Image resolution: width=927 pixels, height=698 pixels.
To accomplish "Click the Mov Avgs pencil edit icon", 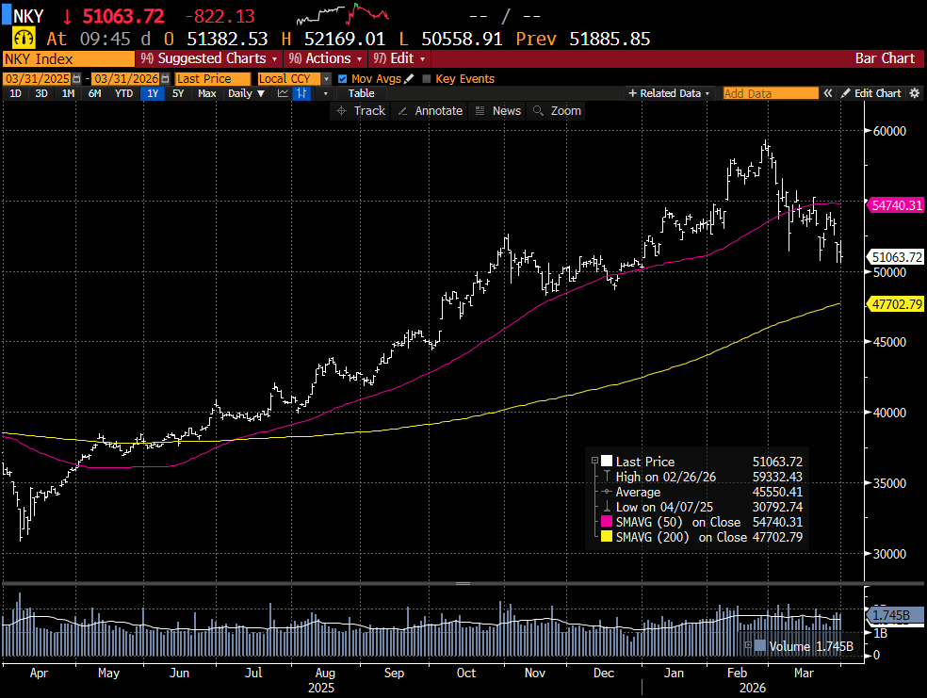I will coord(409,79).
